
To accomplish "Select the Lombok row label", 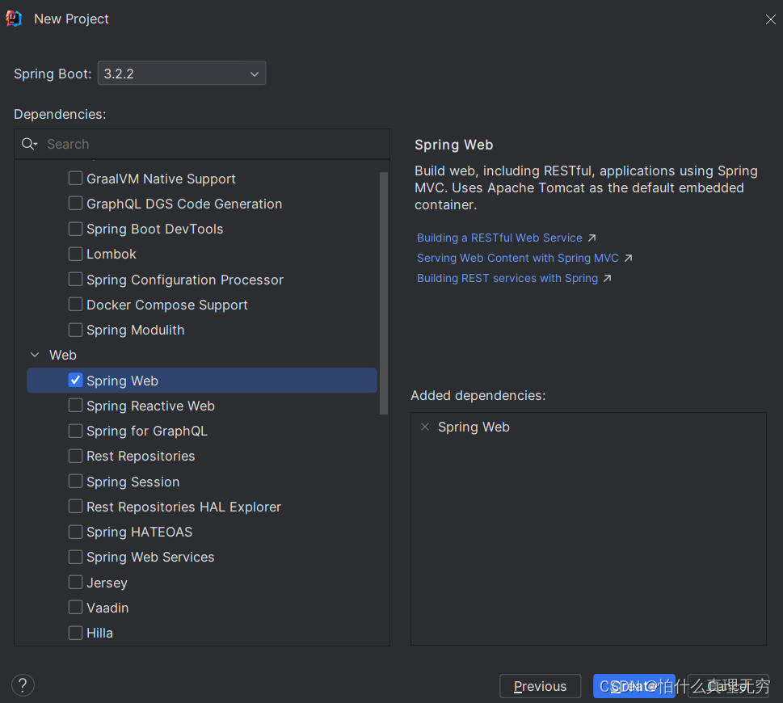I will tap(112, 255).
